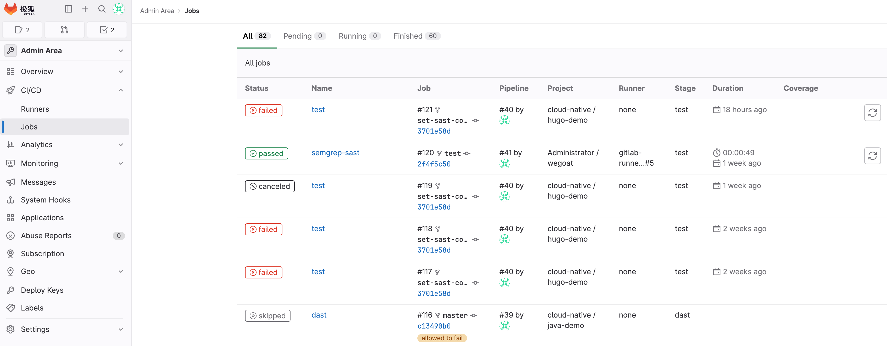The width and height of the screenshot is (887, 346).
Task: Click Admin Area breadcrumb link
Action: [x=157, y=11]
